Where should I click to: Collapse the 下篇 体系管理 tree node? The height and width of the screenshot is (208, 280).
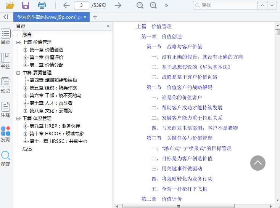[18, 118]
